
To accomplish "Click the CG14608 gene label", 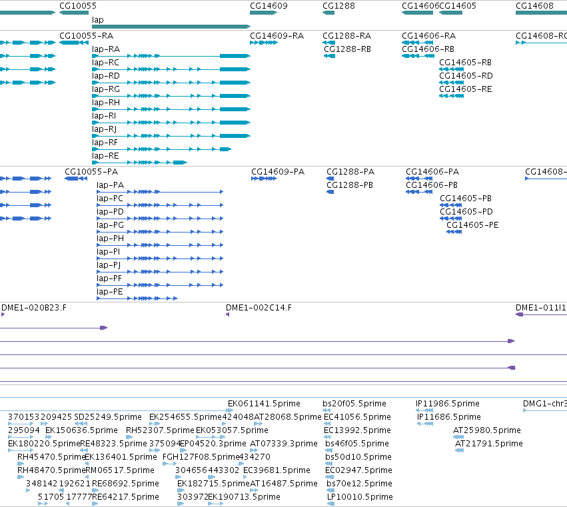I will (x=534, y=6).
